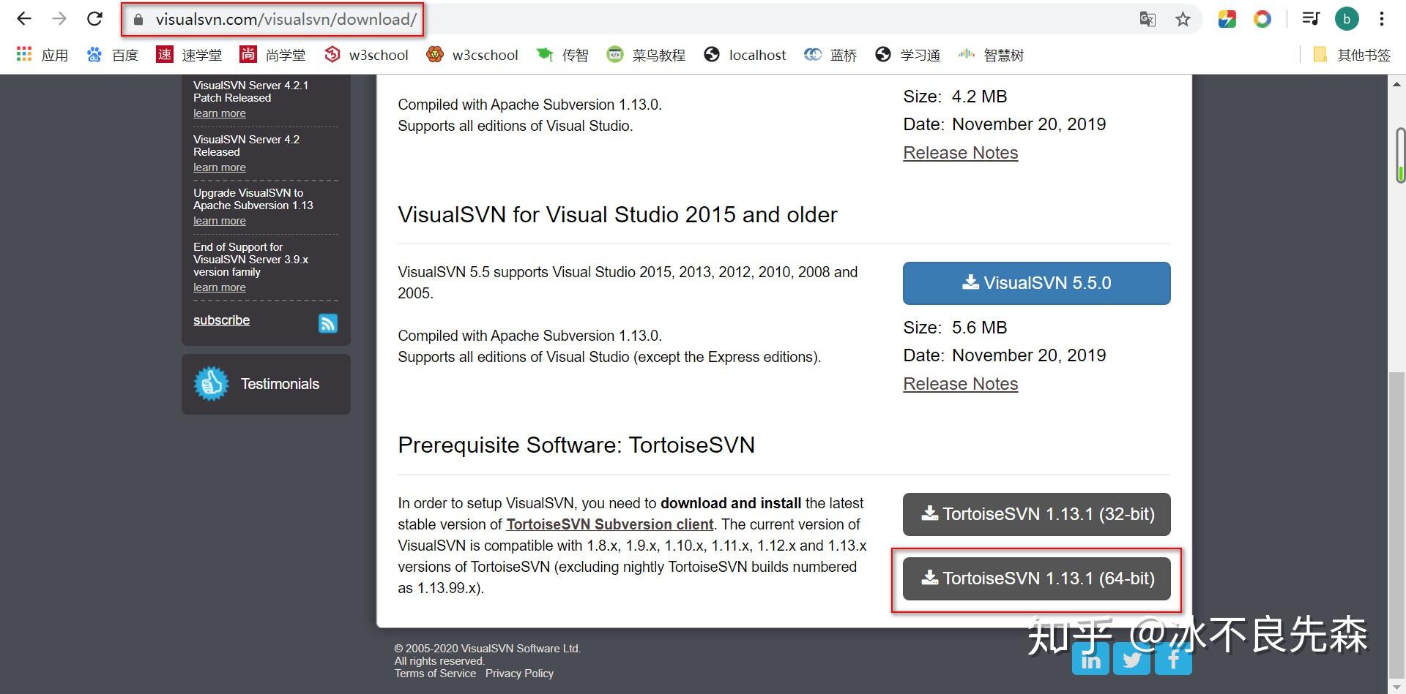Open site security info via the lock icon
The width and height of the screenshot is (1406, 694).
[138, 20]
